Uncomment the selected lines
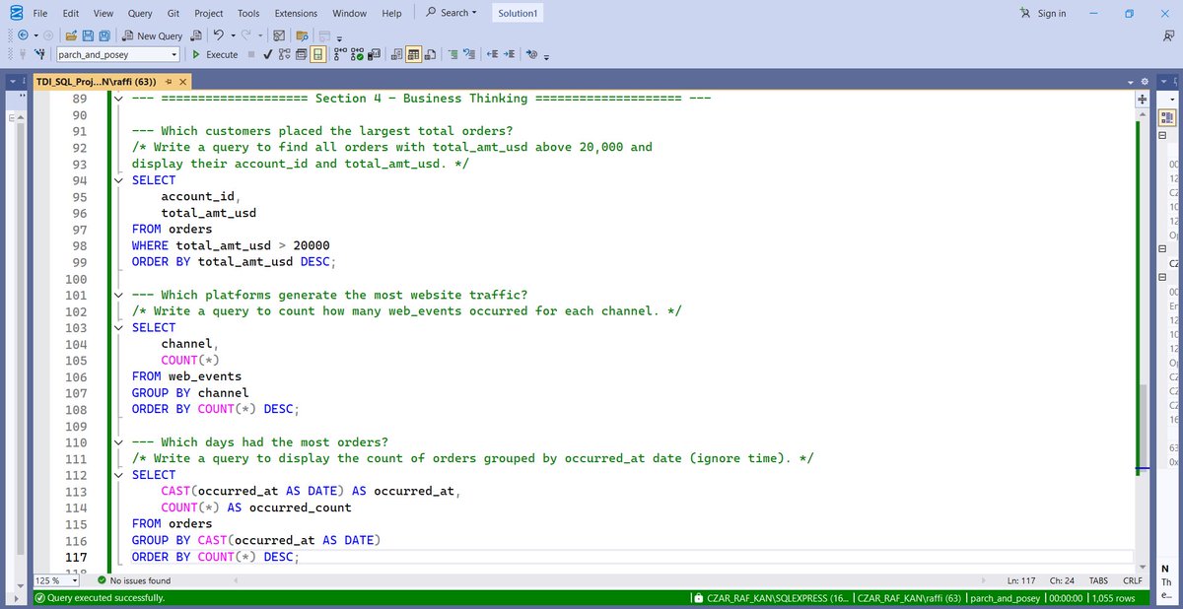This screenshot has width=1183, height=609. click(x=469, y=54)
